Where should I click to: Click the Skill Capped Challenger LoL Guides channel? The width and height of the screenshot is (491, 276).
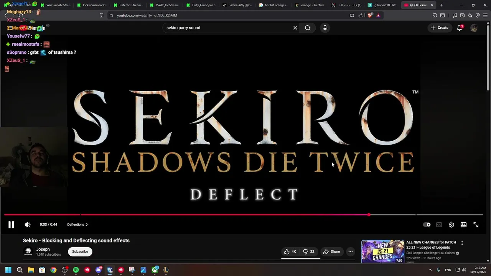click(x=430, y=253)
